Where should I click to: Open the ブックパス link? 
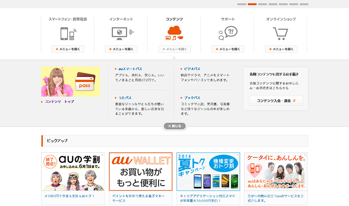click(x=192, y=98)
